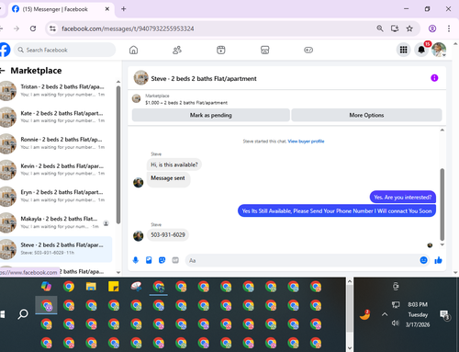Image resolution: width=459 pixels, height=352 pixels.
Task: Open the Chrome three-dot menu
Action: click(x=449, y=28)
